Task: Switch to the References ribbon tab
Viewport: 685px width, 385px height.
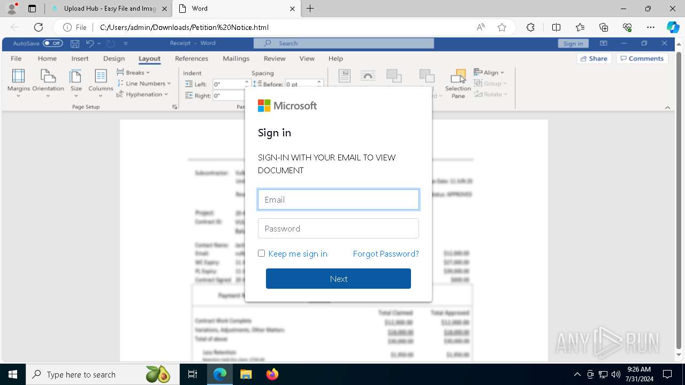Action: (x=192, y=59)
